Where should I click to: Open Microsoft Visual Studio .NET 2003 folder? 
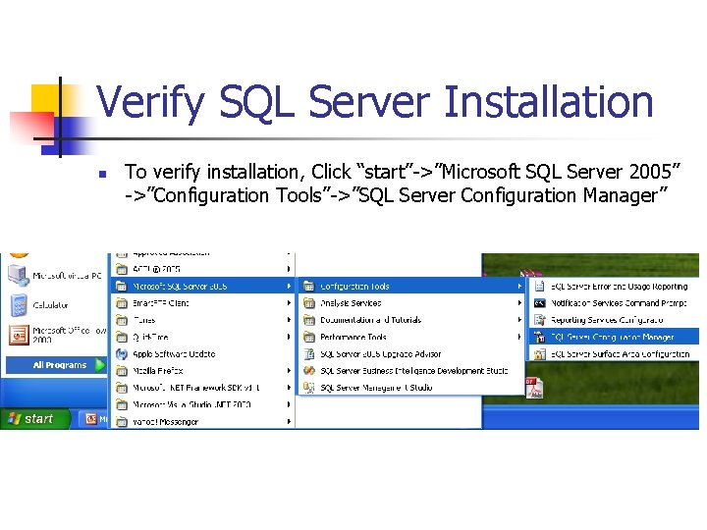click(x=203, y=404)
